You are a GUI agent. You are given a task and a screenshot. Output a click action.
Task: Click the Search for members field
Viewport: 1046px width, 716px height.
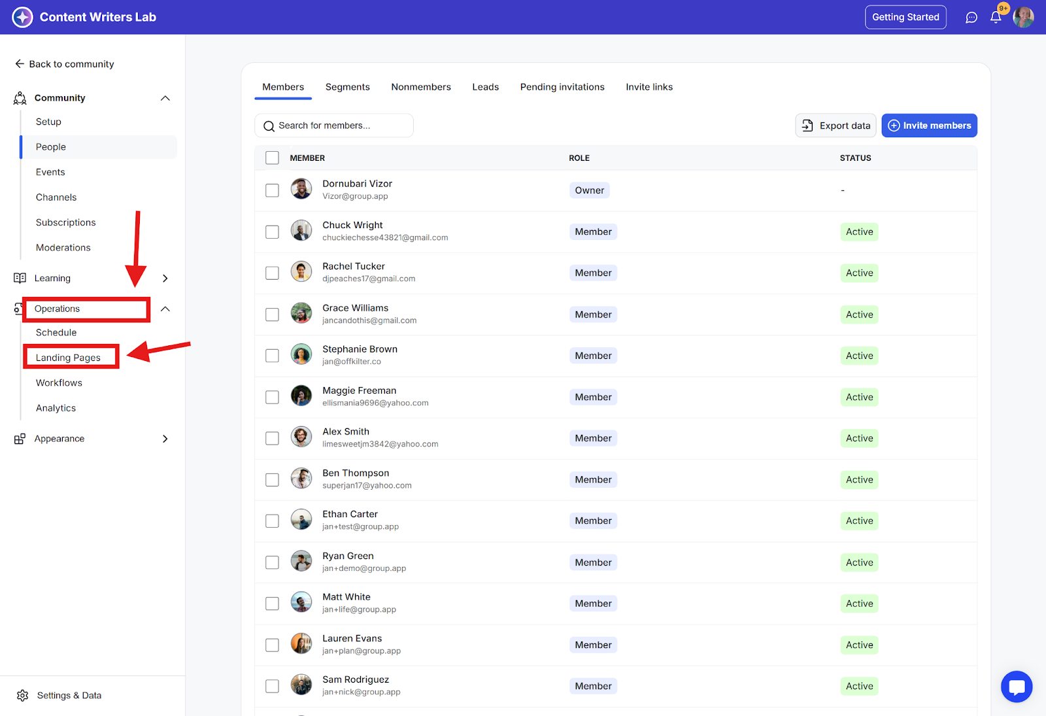coord(333,126)
